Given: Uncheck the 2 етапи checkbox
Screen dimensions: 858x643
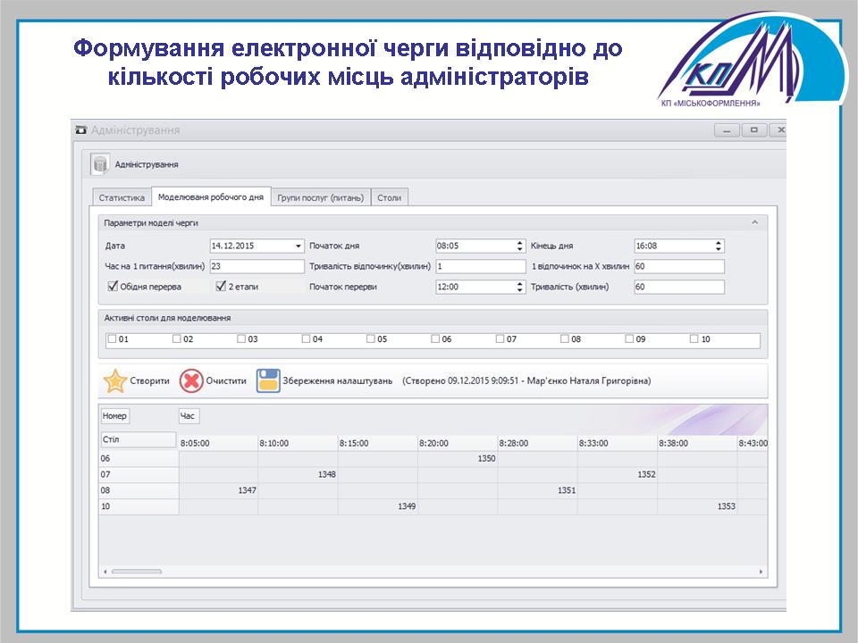Looking at the screenshot, I should click(x=221, y=287).
